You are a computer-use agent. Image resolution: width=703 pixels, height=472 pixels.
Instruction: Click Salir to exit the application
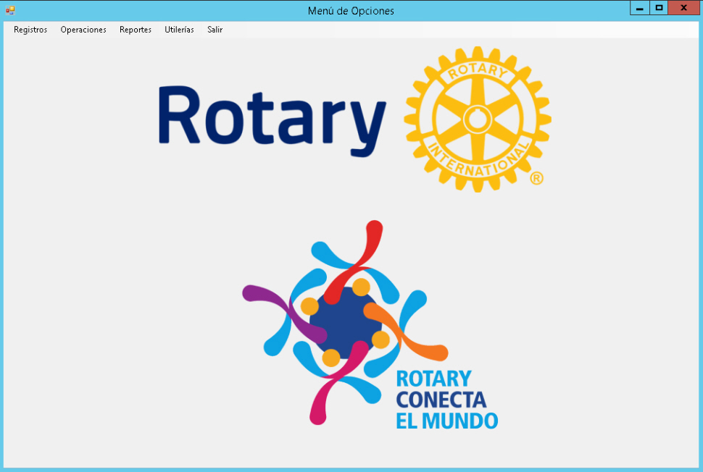[215, 30]
